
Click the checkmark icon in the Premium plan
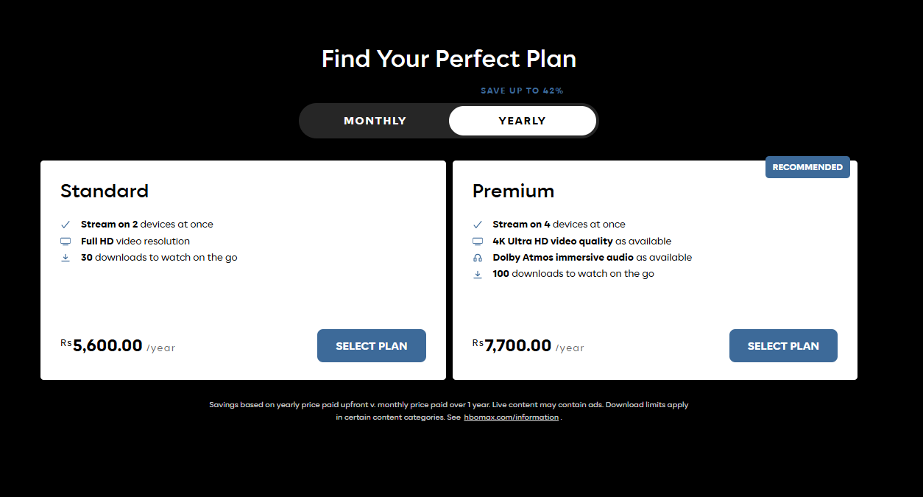pyautogui.click(x=478, y=225)
